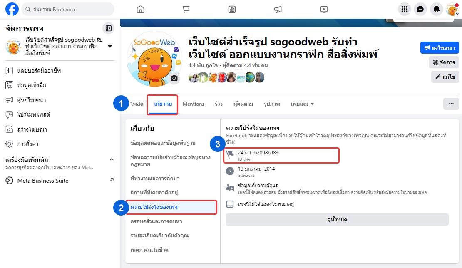Open the เพิ่มเติม tab dropdown
The width and height of the screenshot is (462, 268).
click(302, 104)
